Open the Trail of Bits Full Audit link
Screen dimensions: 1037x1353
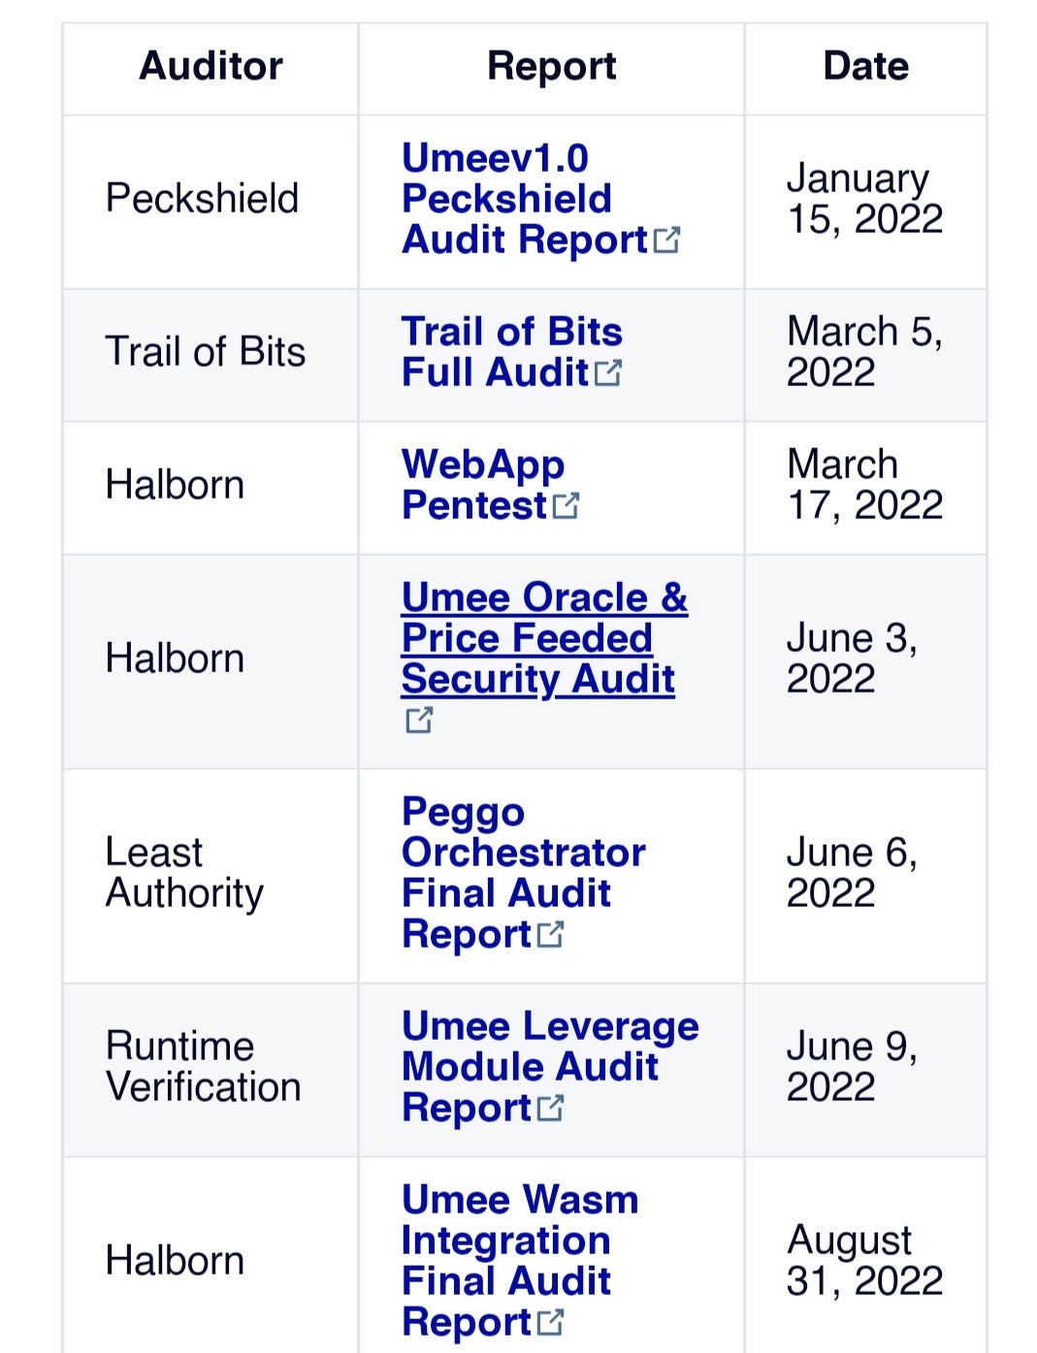click(x=511, y=352)
